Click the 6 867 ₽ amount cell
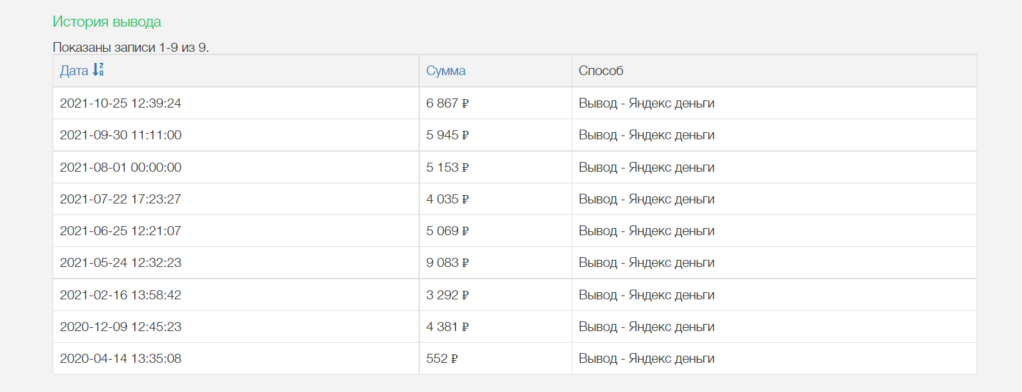Viewport: 1022px width, 392px height. 447,103
